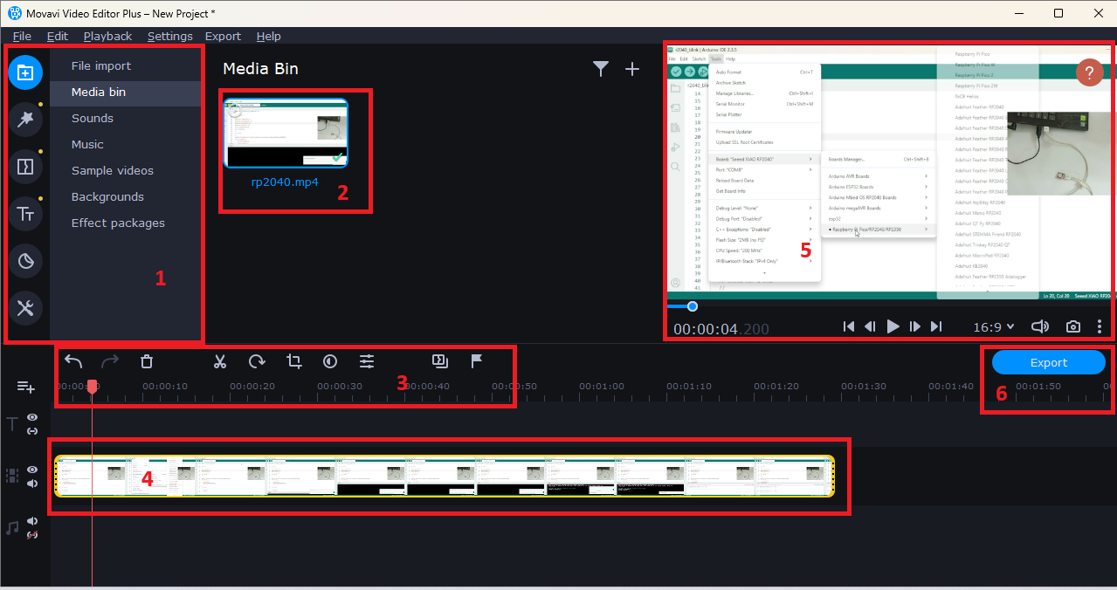Open the Stickers pie-shaped sidebar icon
Image resolution: width=1117 pixels, height=590 pixels.
tap(25, 261)
